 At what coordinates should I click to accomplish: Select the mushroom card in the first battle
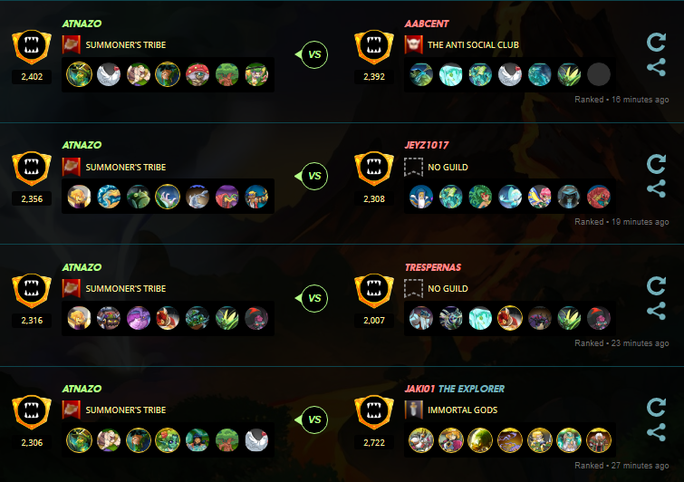point(197,74)
